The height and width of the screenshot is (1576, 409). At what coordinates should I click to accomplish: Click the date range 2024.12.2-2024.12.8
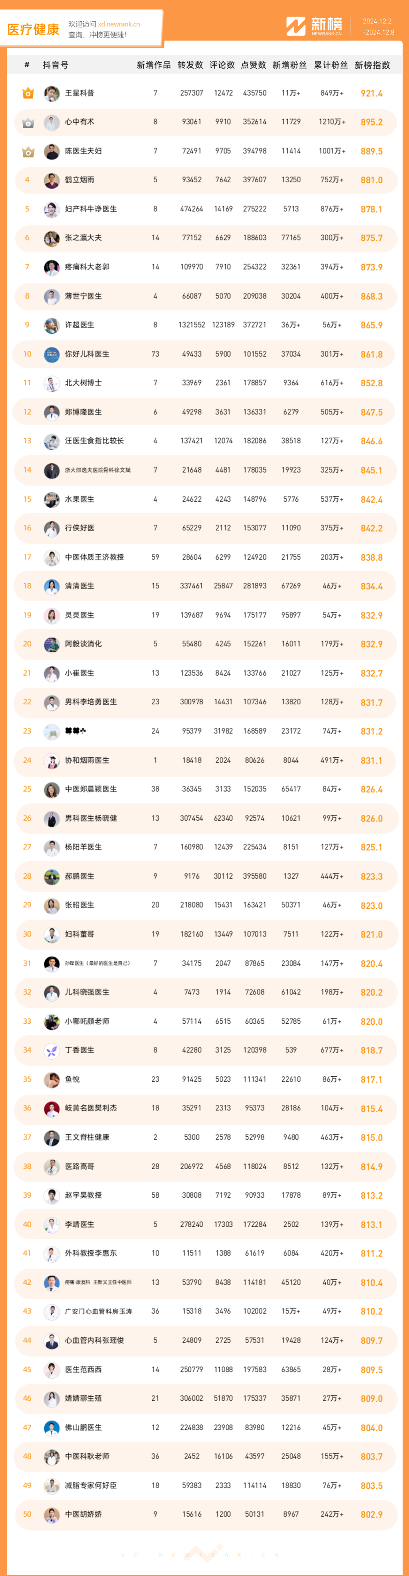point(378,27)
